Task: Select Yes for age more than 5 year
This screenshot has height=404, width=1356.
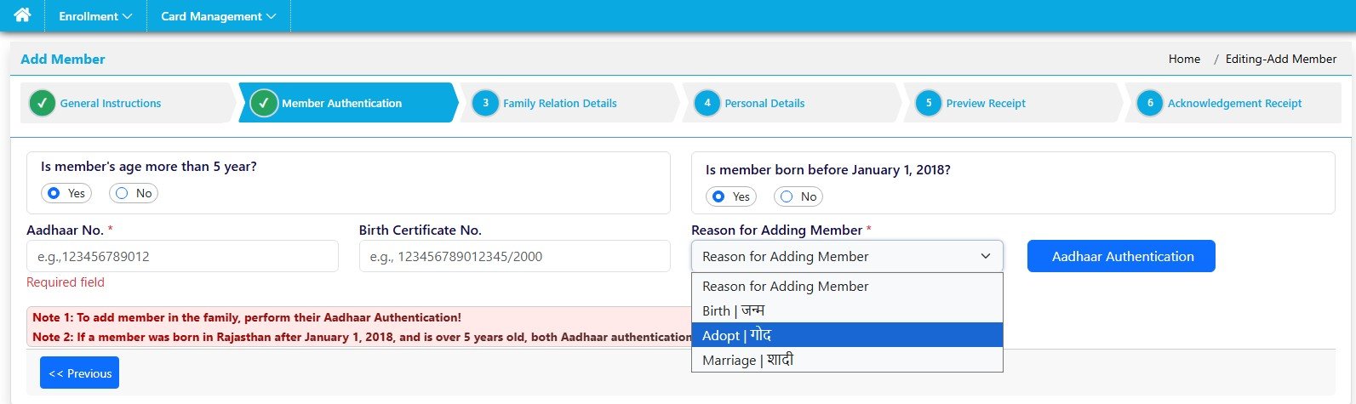Action: click(54, 193)
